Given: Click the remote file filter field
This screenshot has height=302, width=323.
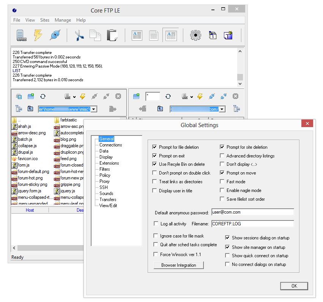Looking at the screenshot, I should click(x=153, y=96).
